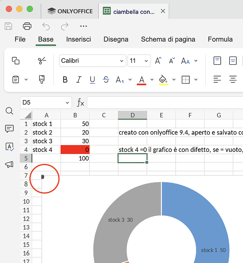
Task: Align text center
Action: pyautogui.click(x=233, y=79)
